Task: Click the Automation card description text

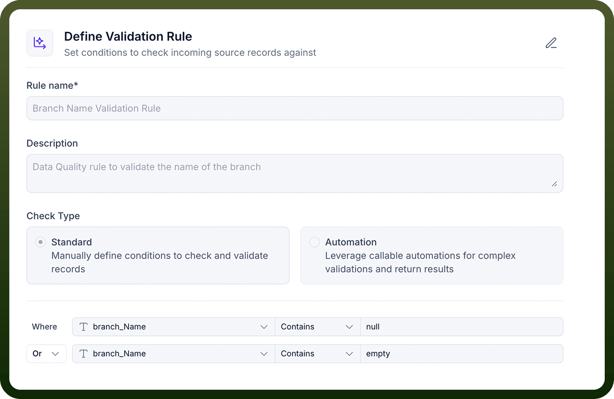Action: point(421,262)
